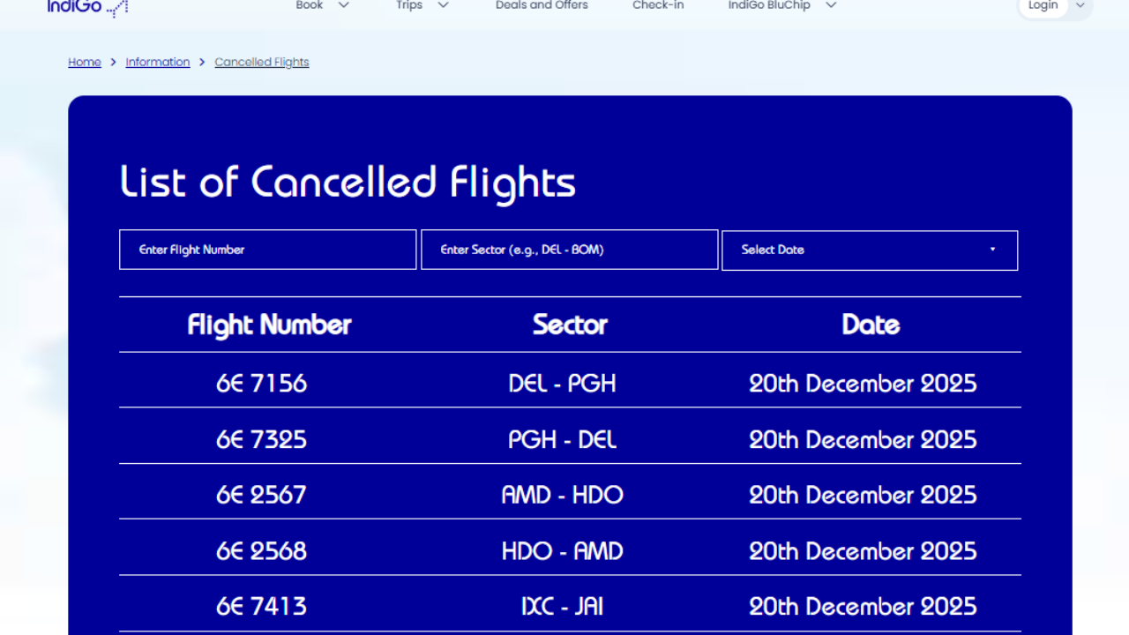Click the Login button

click(1043, 5)
